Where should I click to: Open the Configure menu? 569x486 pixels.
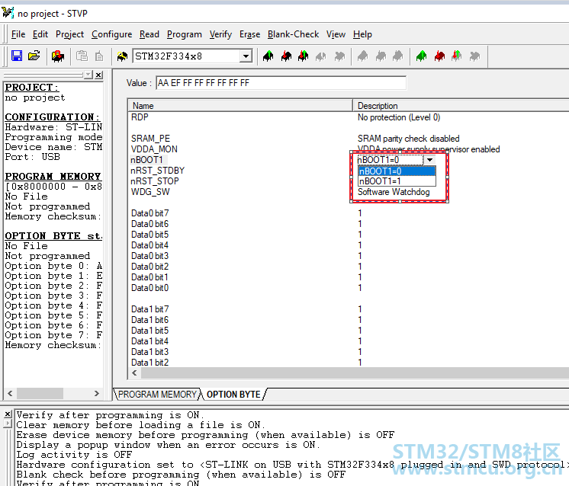tap(112, 34)
